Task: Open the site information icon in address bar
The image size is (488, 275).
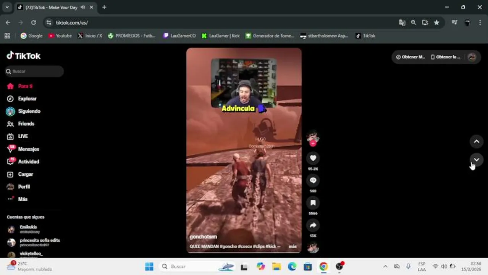Action: click(48, 23)
